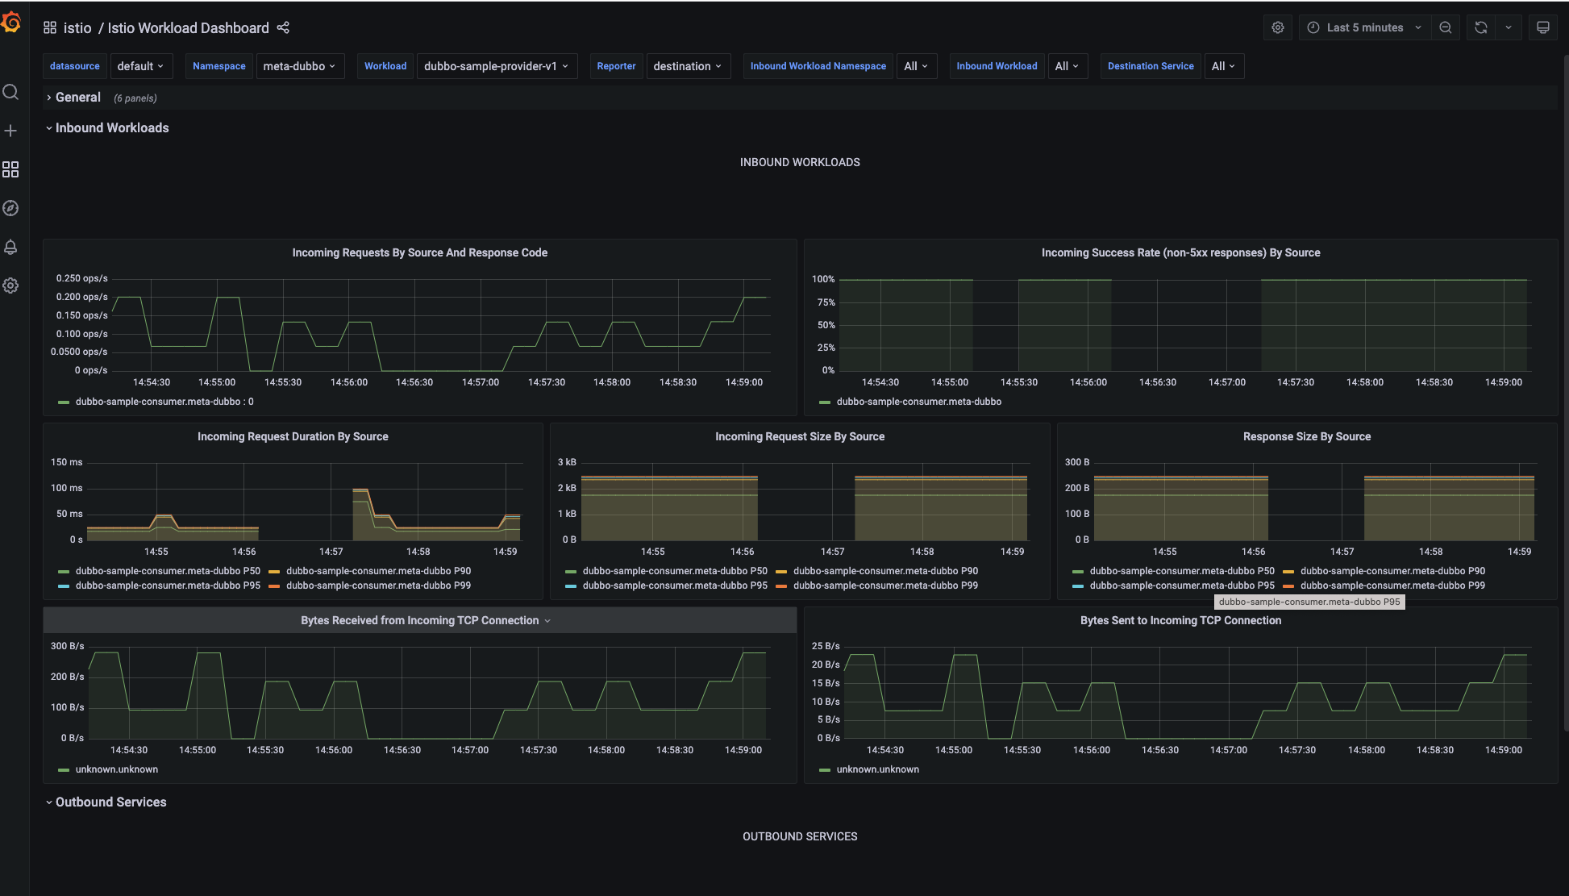
Task: Open Incoming Request Duration By Source title menu
Action: tap(293, 436)
